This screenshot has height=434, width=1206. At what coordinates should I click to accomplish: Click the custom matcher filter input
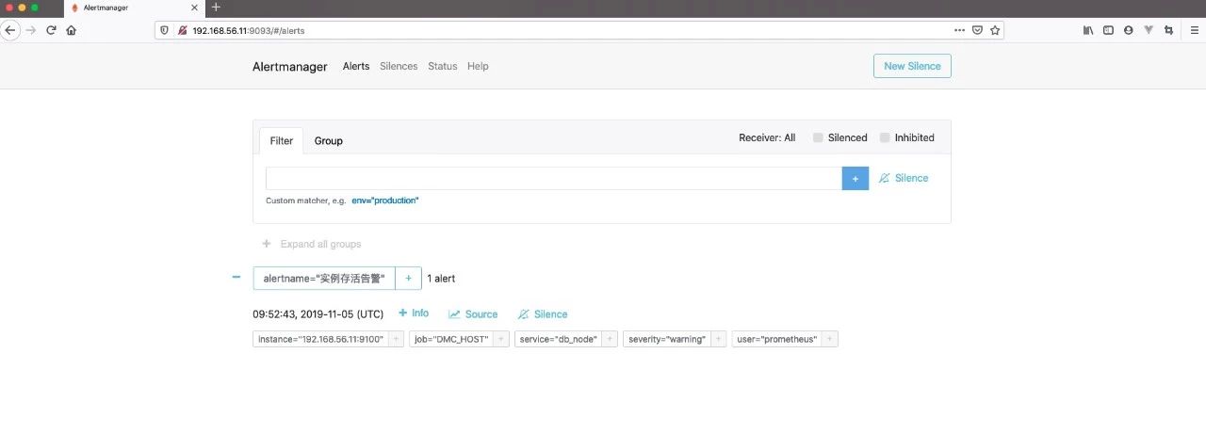pos(554,178)
